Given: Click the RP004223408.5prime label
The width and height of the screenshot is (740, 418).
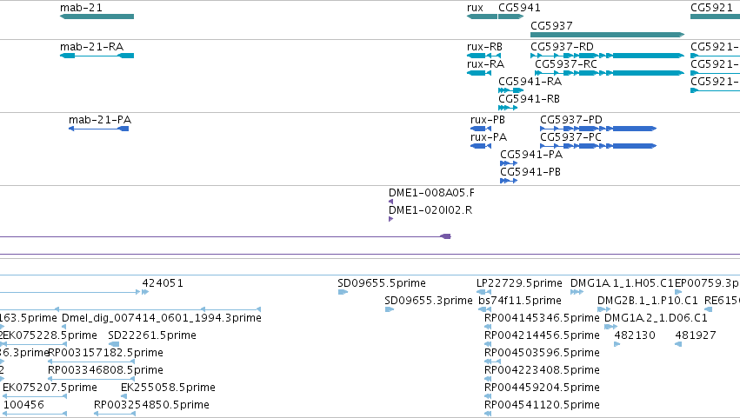Looking at the screenshot, I should pyautogui.click(x=542, y=370).
